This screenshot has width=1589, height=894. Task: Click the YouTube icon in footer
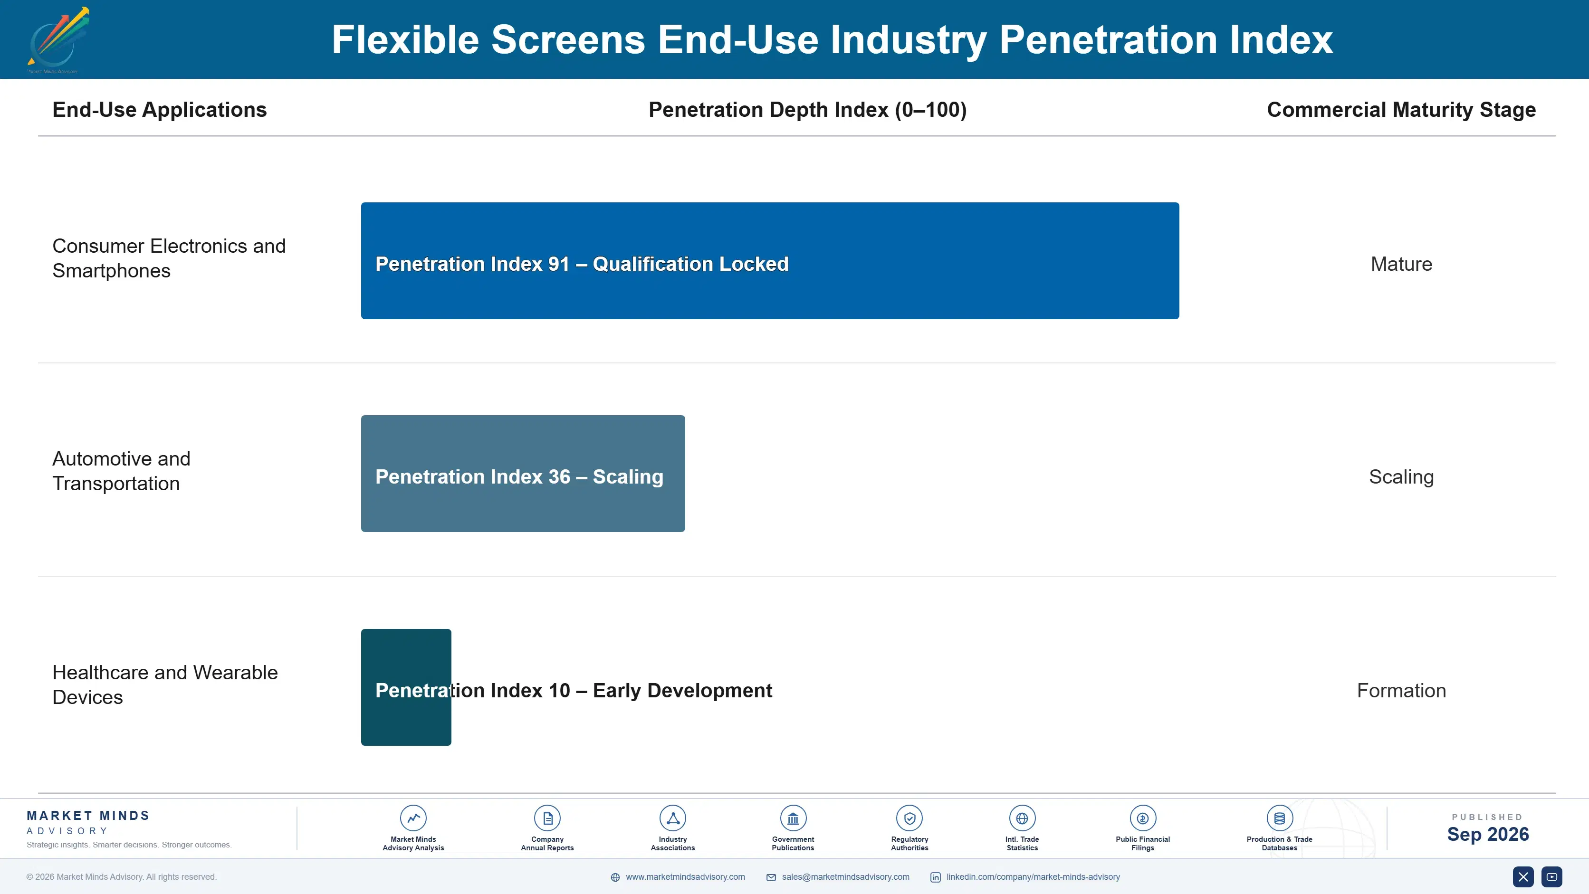pos(1552,877)
